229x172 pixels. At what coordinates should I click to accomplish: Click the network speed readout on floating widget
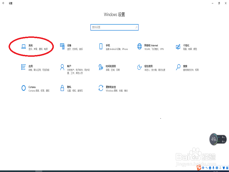pyautogui.click(x=222, y=139)
